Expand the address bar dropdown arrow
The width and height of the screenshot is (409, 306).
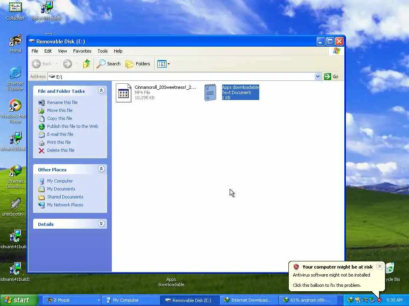(318, 76)
